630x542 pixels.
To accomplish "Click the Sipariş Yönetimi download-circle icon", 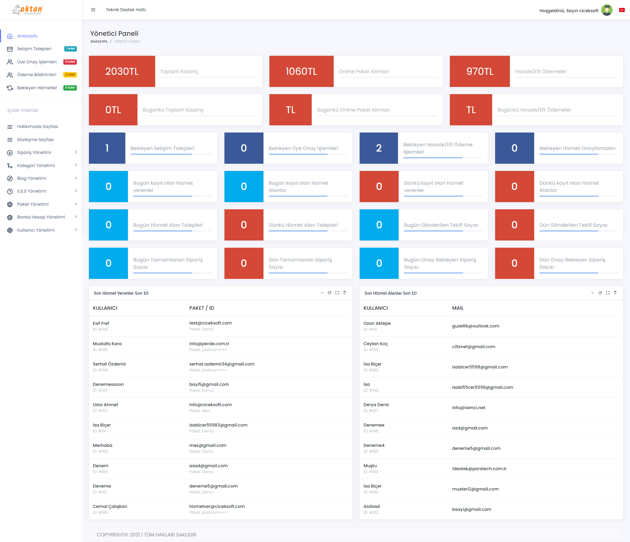I will [x=10, y=153].
